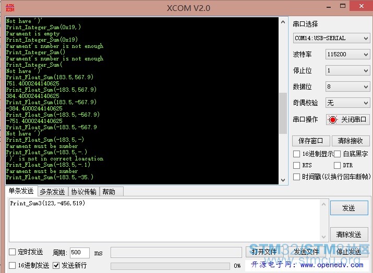Enable 16进制发送 hex send checkbox

pyautogui.click(x=12, y=265)
